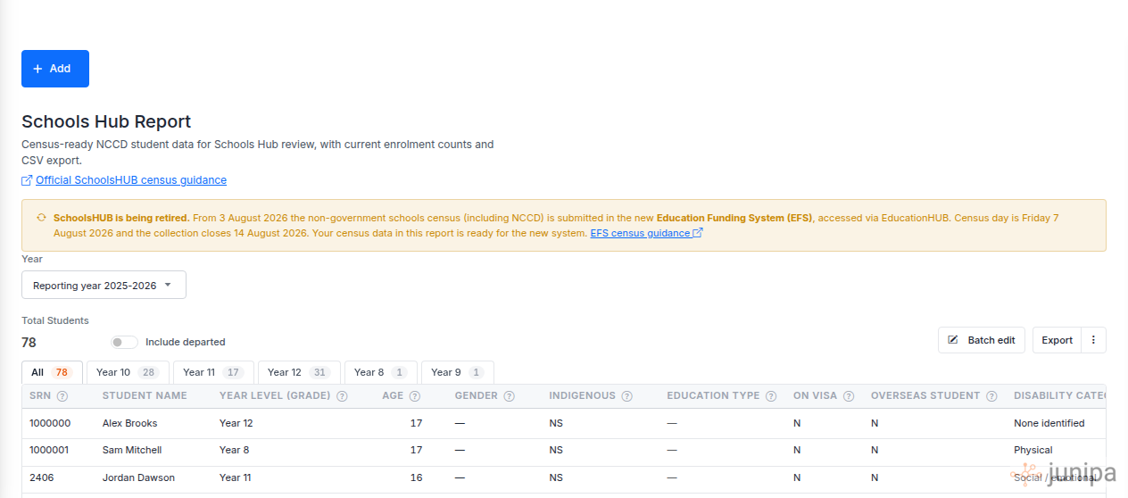Click the 'None identified' disability cell

(x=1049, y=423)
